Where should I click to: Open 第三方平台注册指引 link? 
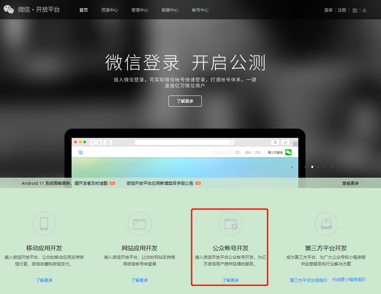pyautogui.click(x=309, y=280)
